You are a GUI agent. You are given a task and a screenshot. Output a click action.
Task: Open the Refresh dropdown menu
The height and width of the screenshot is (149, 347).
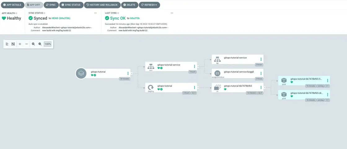[x=149, y=5]
